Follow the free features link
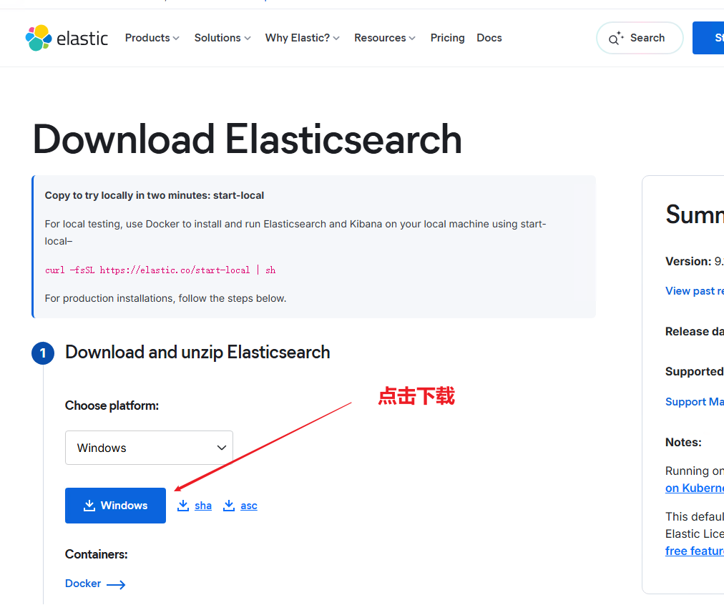This screenshot has height=605, width=724. (x=695, y=551)
